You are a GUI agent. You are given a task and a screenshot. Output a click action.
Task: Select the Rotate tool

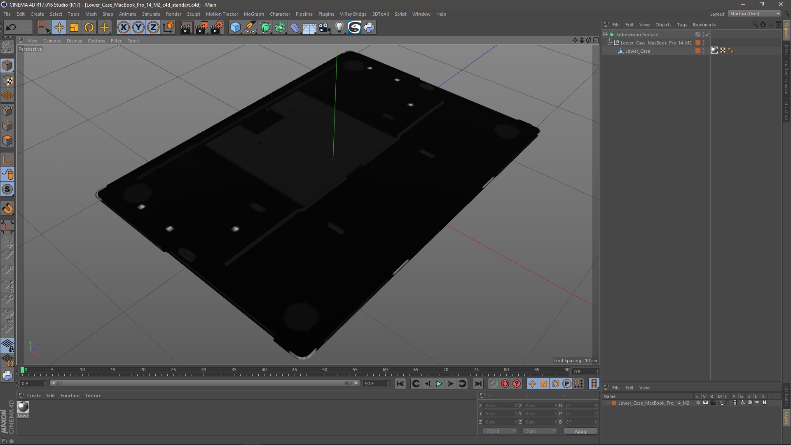(89, 28)
